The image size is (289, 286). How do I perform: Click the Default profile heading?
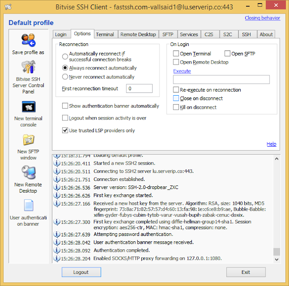point(31,23)
